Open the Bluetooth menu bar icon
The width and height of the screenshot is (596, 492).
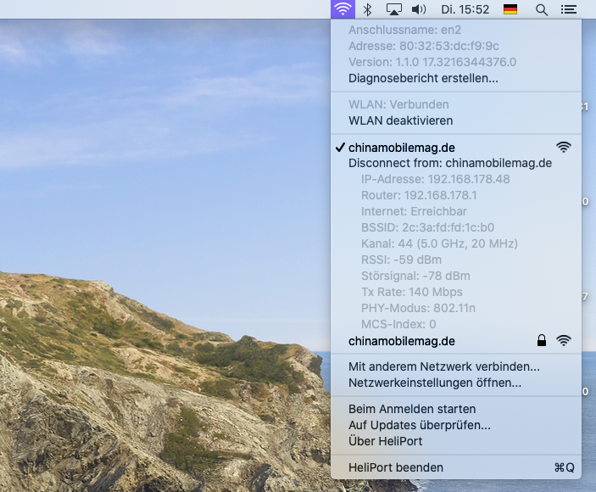(367, 9)
